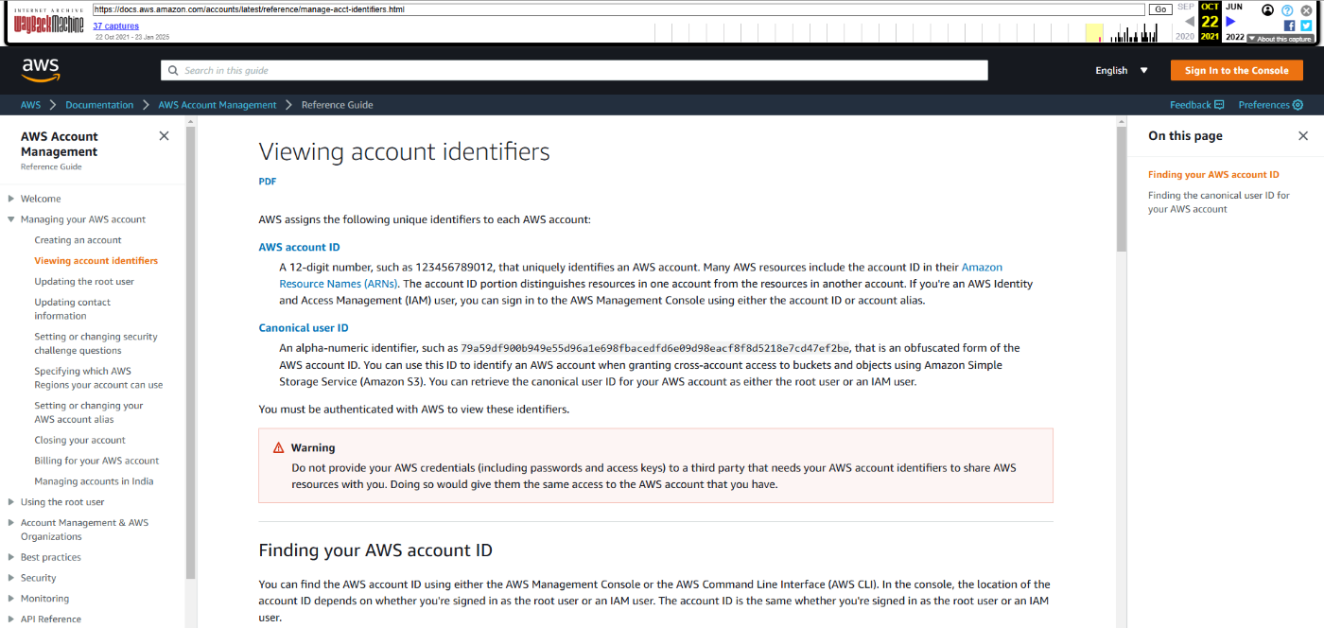Go to next capture arrow

pos(1230,21)
